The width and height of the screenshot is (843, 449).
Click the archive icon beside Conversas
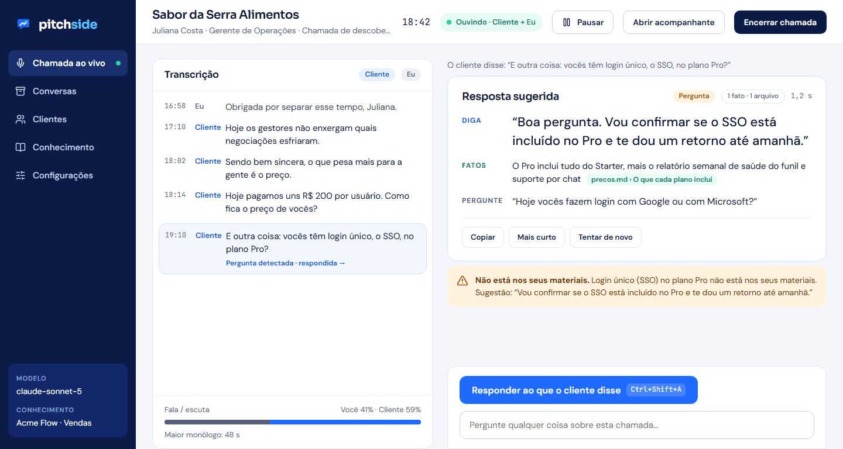pyautogui.click(x=20, y=91)
